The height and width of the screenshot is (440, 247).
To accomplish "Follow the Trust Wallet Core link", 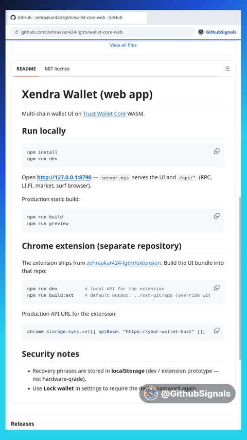I will (x=104, y=114).
